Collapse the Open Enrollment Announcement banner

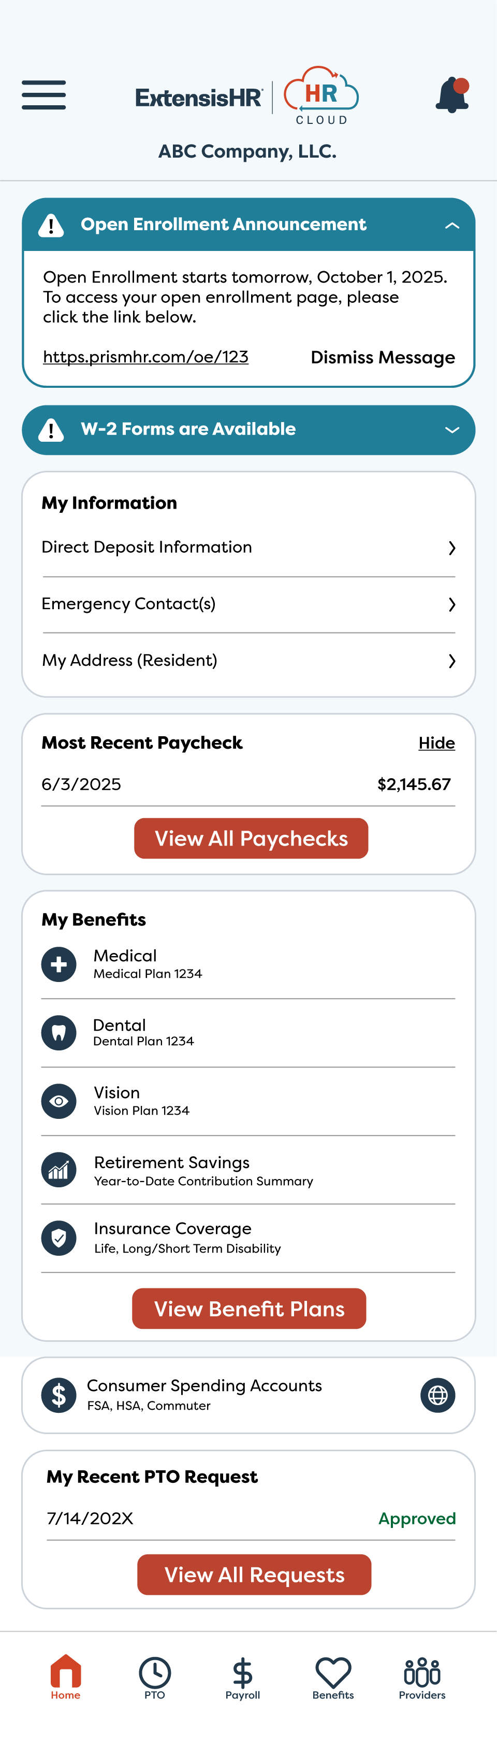452,226
